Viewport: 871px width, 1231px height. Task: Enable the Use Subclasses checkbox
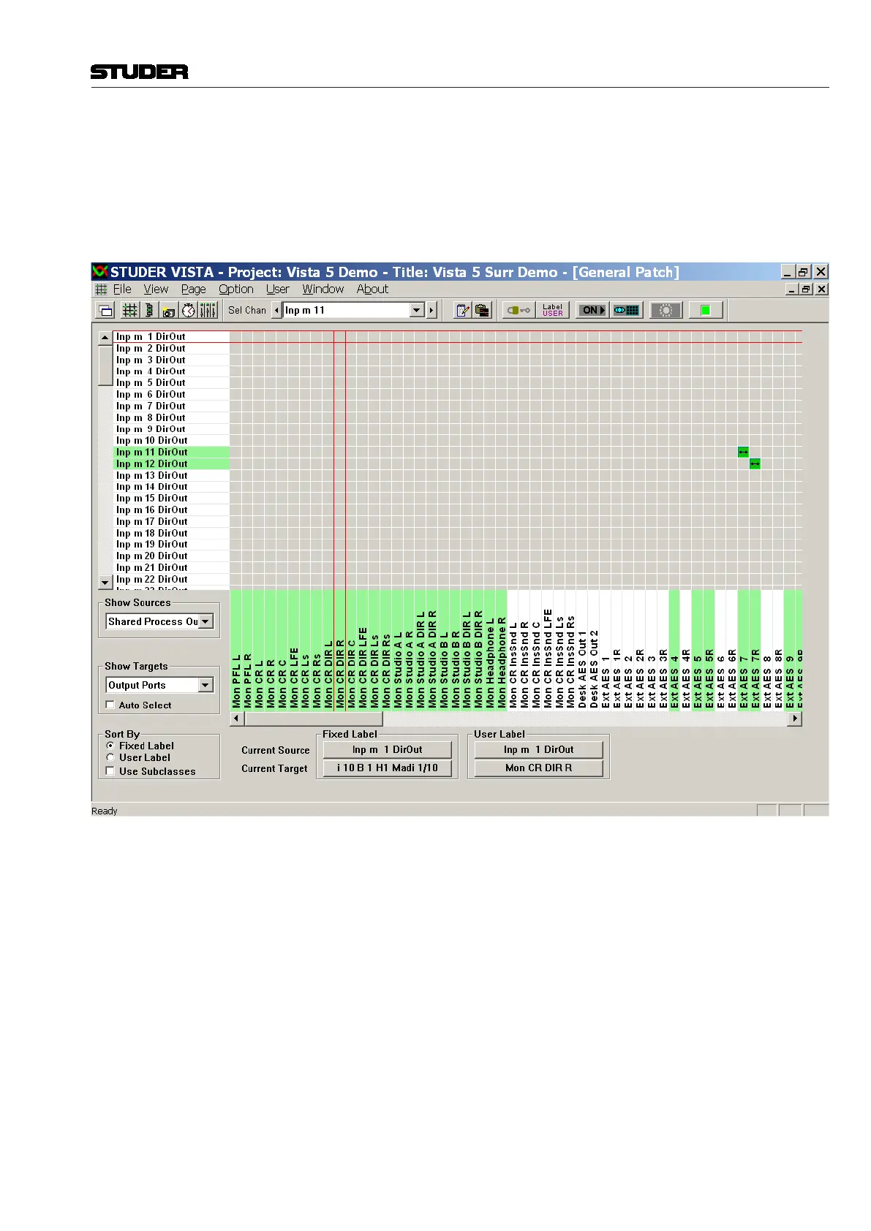pos(110,770)
